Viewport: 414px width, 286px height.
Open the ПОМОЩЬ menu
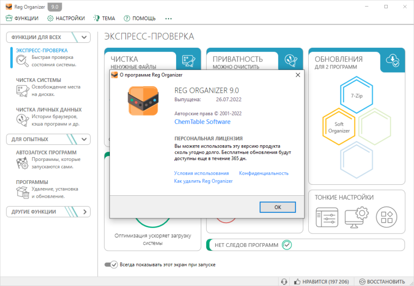[140, 18]
